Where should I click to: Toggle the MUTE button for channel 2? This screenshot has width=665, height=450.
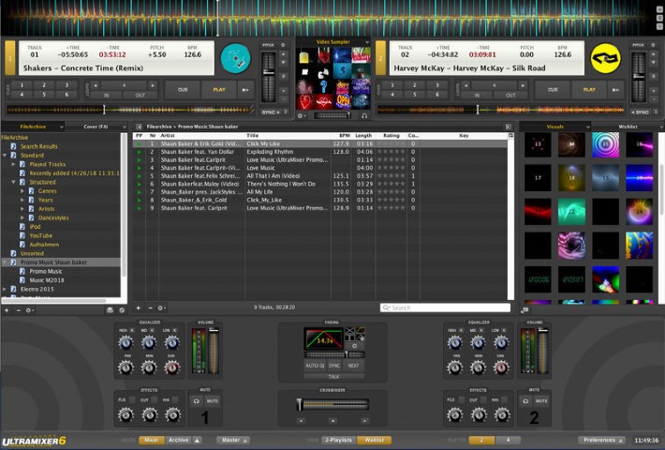[541, 400]
